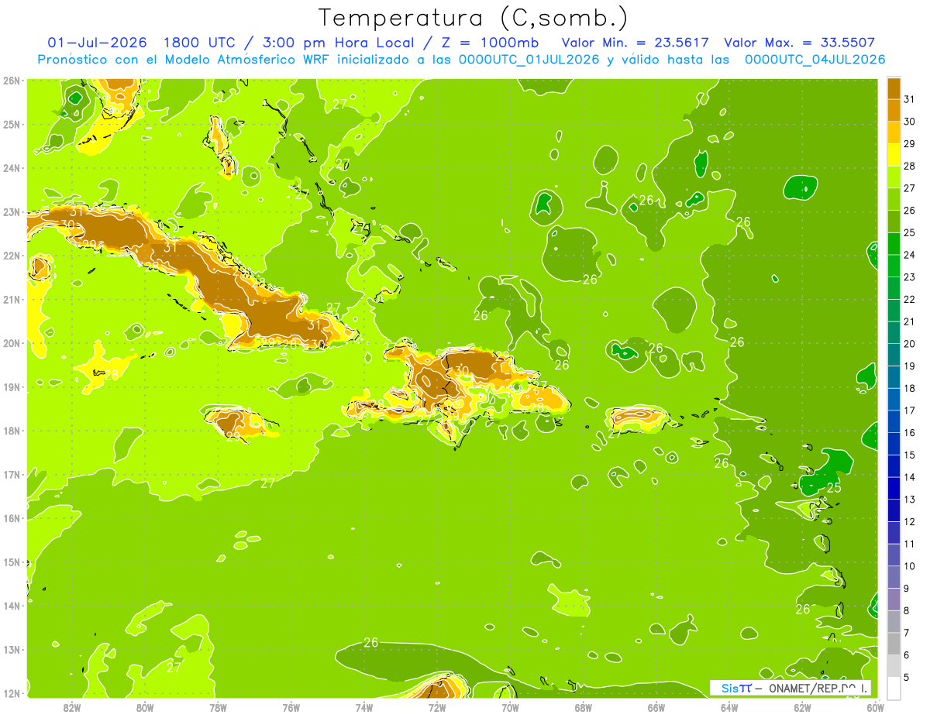Click the colorbar swatch between 26 and 27
The image size is (930, 718).
894,199
